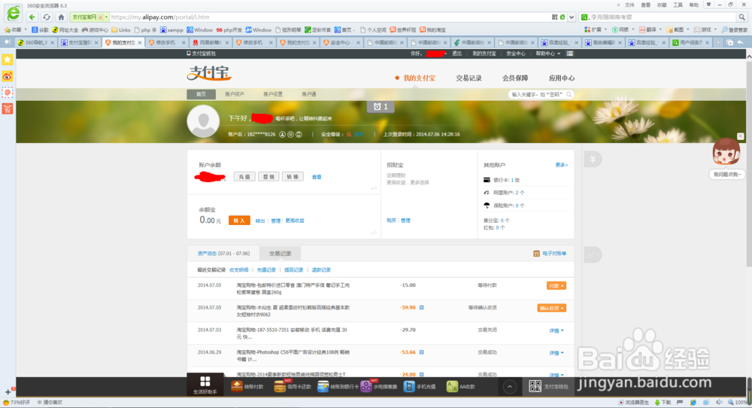Open 会员保障 navigation item
The image size is (752, 408).
(x=515, y=78)
